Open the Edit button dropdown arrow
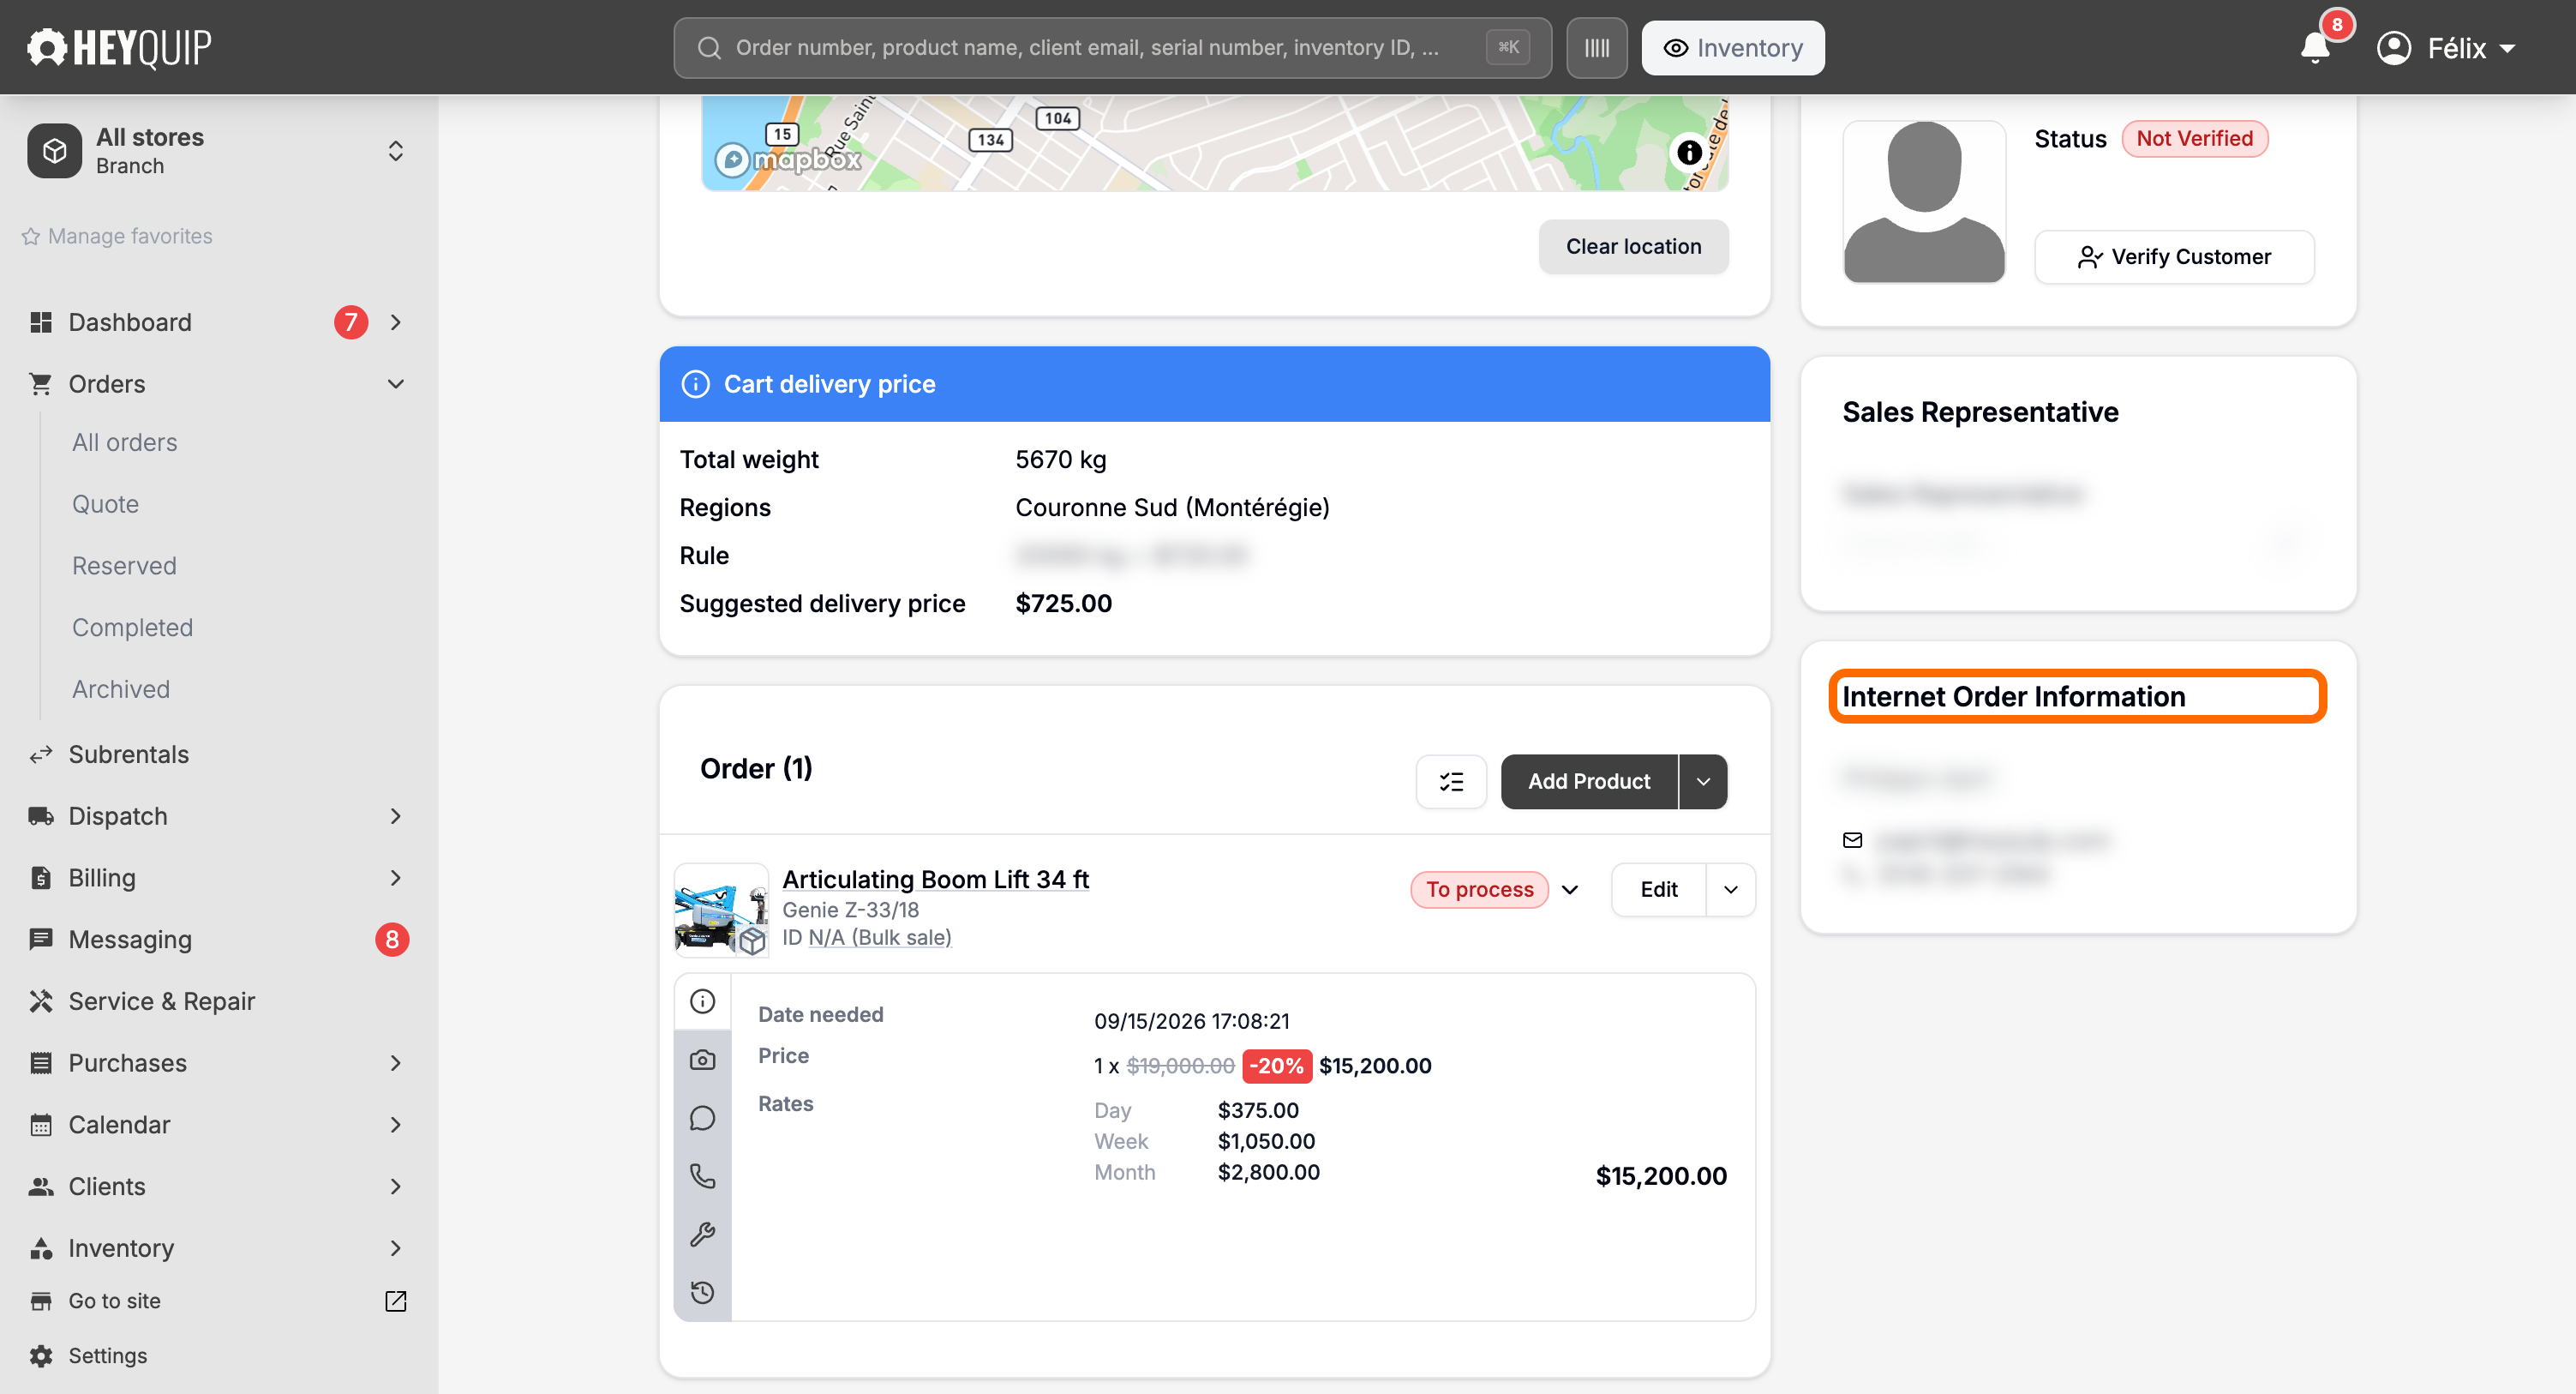Screen dimensions: 2576x1394 [x=1731, y=889]
